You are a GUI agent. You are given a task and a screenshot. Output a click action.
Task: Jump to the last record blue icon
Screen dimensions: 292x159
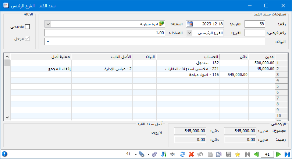[287, 154]
